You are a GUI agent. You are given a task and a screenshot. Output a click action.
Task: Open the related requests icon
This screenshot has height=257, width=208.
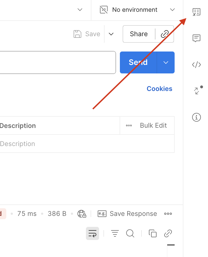197,91
